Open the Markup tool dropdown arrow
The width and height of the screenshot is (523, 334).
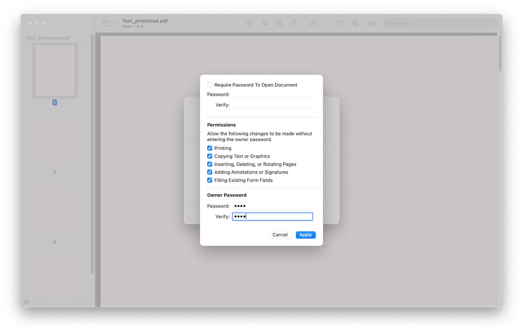pyautogui.click(x=326, y=24)
